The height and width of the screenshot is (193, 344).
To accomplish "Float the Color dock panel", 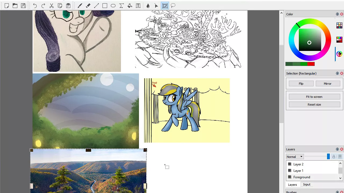I will coord(337,14).
